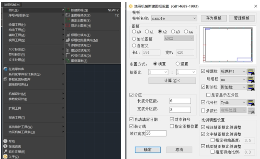Click the browse icon beside 明细栏 dropdown
Image resolution: width=260 pixels, height=159 pixels.
click(x=252, y=79)
